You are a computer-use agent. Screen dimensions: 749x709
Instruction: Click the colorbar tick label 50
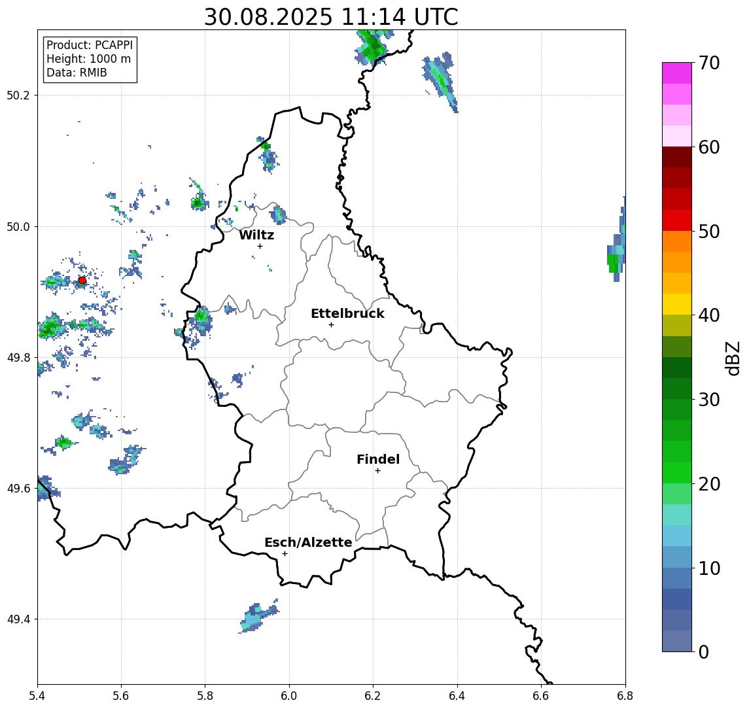pos(709,232)
